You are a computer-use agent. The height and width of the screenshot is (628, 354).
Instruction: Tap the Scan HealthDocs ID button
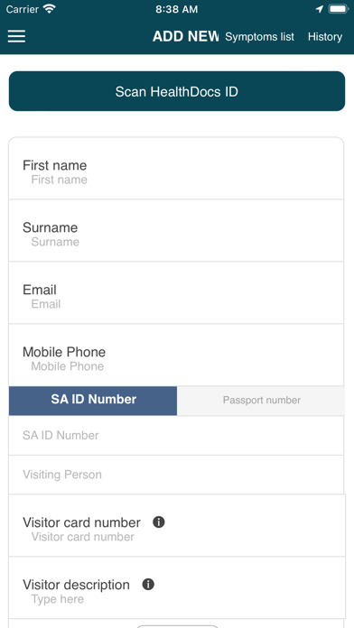[x=177, y=91]
